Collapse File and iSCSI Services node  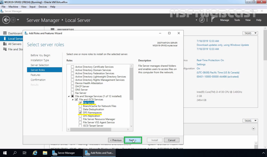tap(73, 99)
